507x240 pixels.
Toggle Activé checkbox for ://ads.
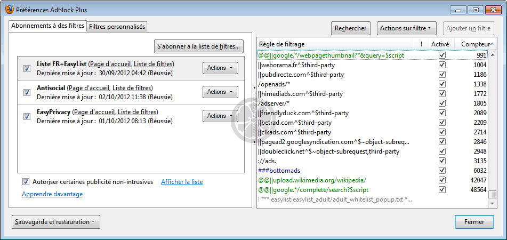point(442,161)
